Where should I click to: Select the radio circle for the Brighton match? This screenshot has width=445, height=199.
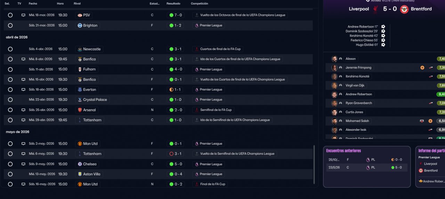pyautogui.click(x=10, y=25)
